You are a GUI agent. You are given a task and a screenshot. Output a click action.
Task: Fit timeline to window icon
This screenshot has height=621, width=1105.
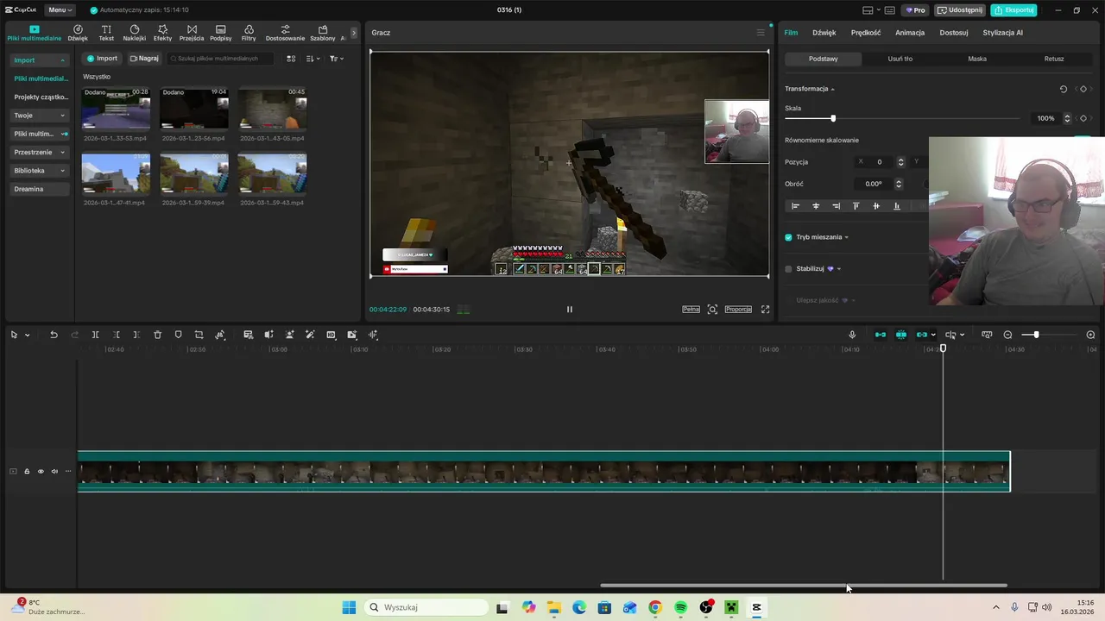[x=987, y=335]
